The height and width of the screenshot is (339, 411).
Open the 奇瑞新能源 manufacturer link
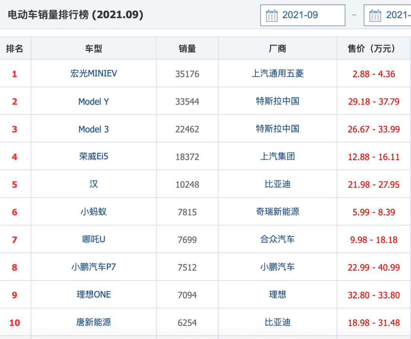pyautogui.click(x=277, y=212)
